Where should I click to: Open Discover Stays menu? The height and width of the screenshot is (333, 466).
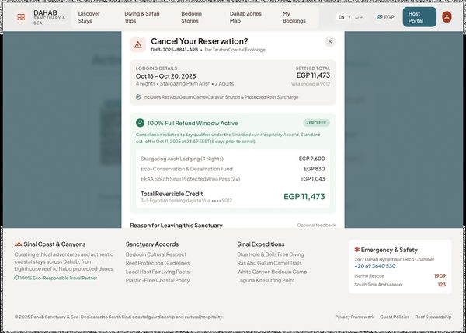click(89, 17)
